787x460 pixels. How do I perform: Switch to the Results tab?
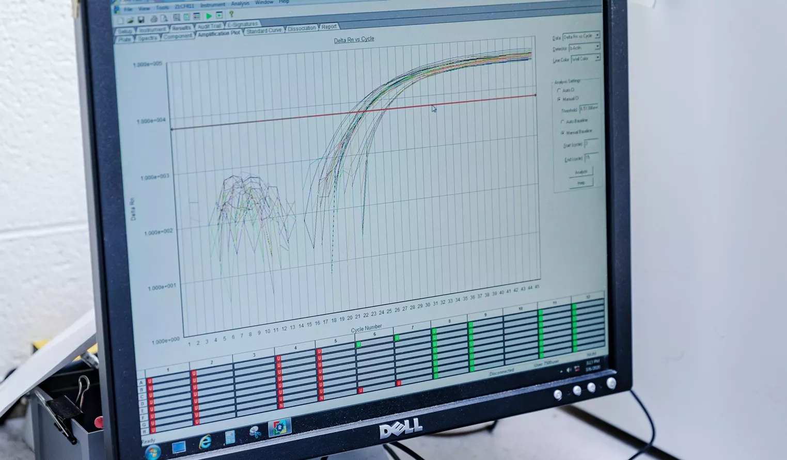[x=181, y=28]
